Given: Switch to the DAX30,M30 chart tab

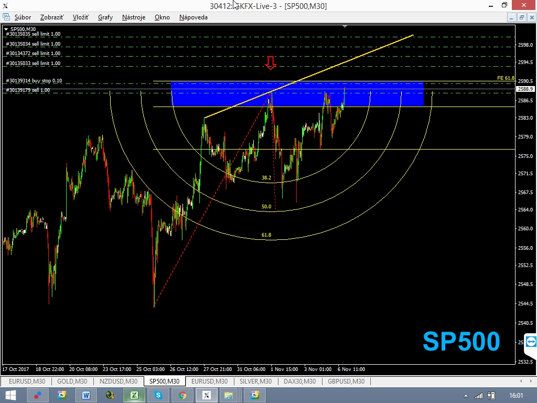Looking at the screenshot, I should [x=299, y=381].
